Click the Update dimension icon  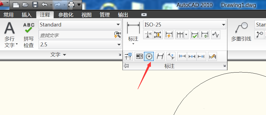(205, 35)
